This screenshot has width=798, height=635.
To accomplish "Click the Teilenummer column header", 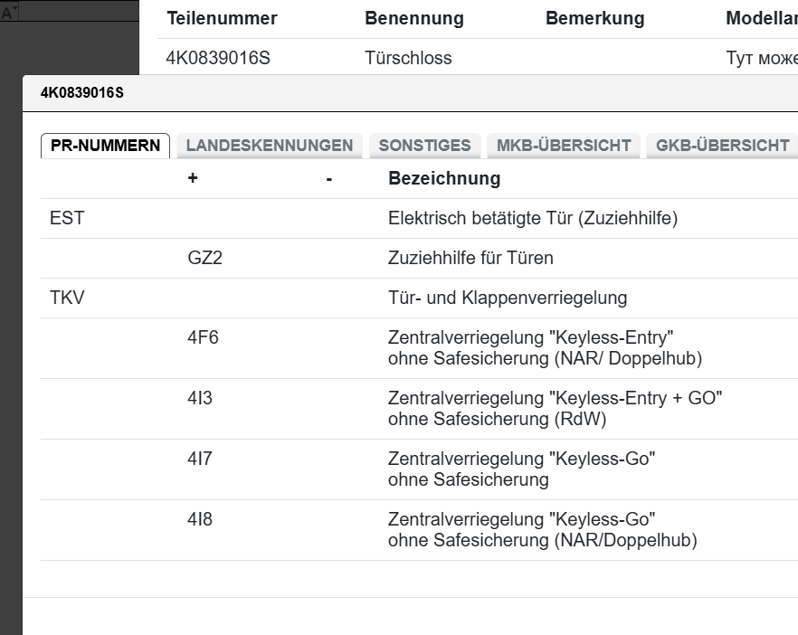I will click(x=222, y=19).
